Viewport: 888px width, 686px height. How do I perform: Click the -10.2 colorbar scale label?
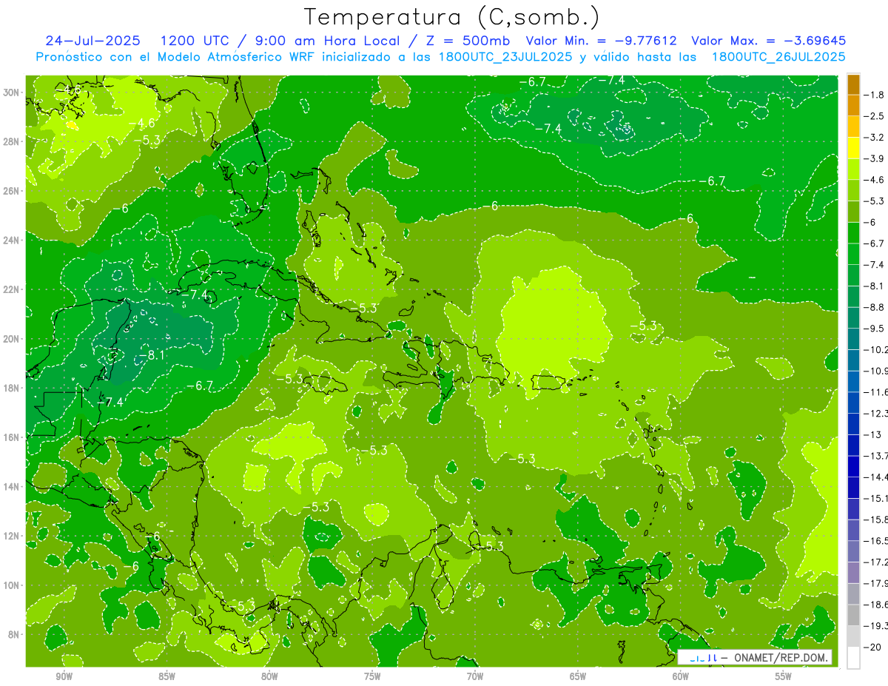875,349
